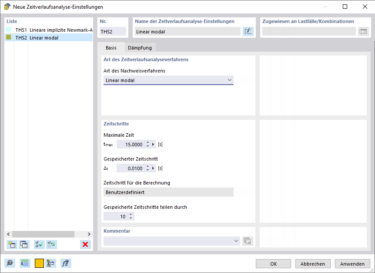Open the Art des Nachweisverfahrens dropdown

click(x=168, y=80)
